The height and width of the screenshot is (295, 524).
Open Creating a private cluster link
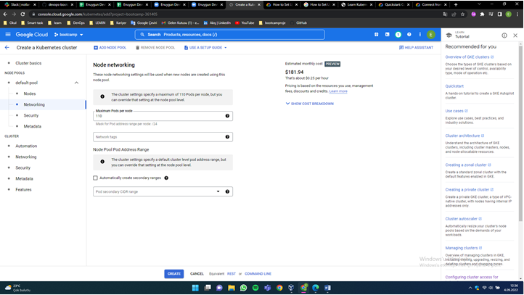(x=469, y=190)
